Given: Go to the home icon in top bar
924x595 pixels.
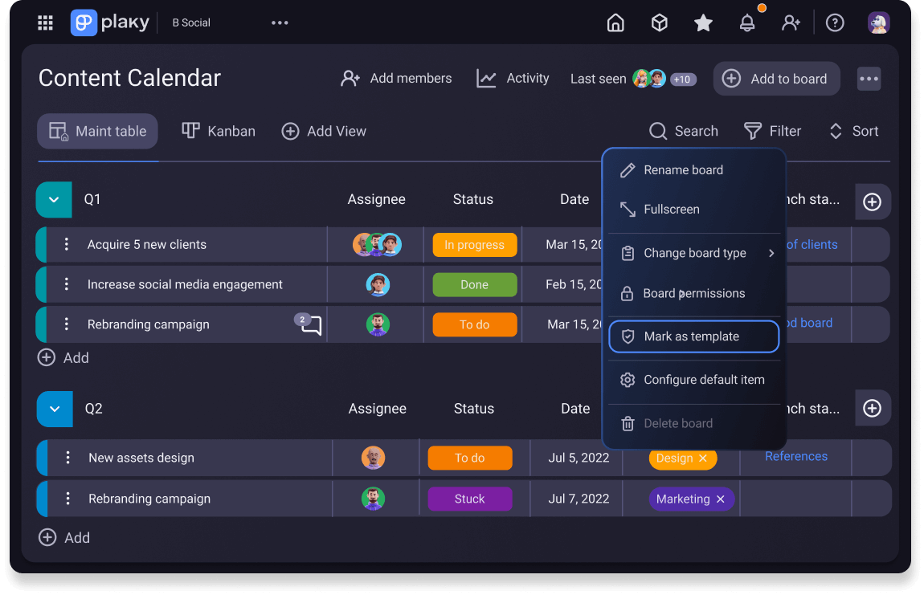Looking at the screenshot, I should (615, 23).
